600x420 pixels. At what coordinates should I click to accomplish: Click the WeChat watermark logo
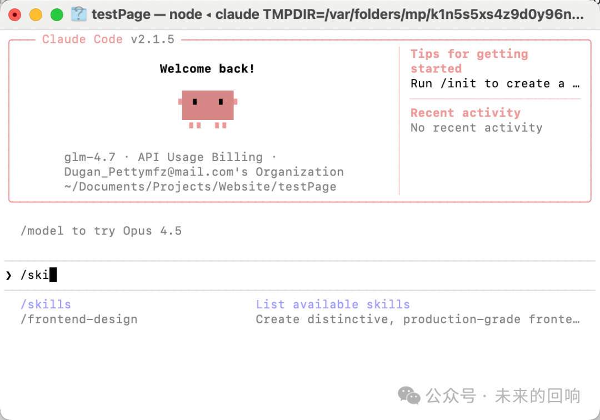(x=409, y=396)
